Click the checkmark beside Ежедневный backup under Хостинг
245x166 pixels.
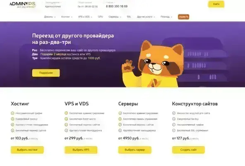pos(12,119)
